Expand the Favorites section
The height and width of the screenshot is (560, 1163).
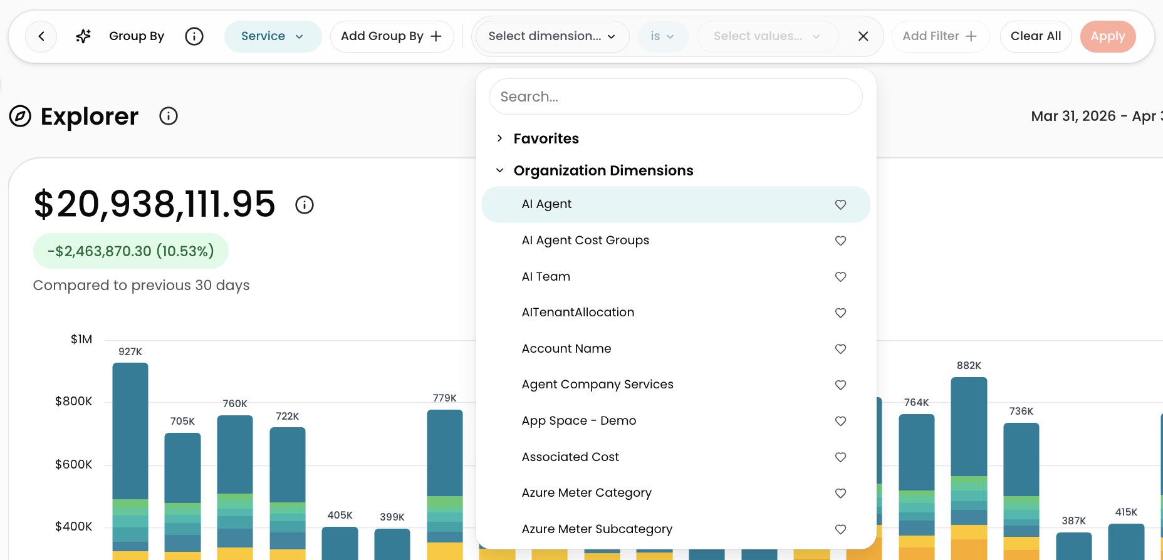pos(537,138)
